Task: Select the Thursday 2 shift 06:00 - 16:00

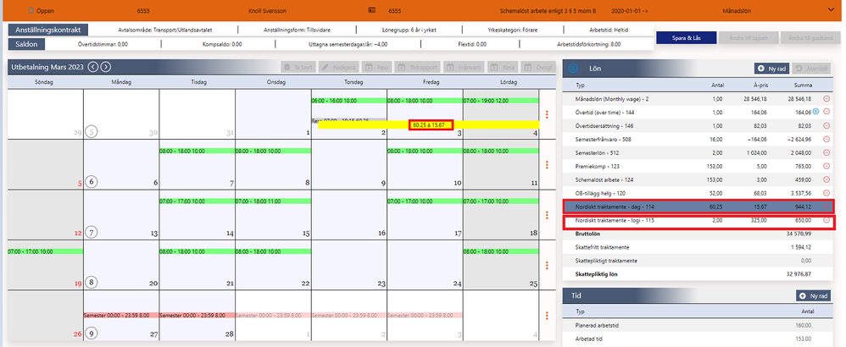Action: click(x=349, y=100)
